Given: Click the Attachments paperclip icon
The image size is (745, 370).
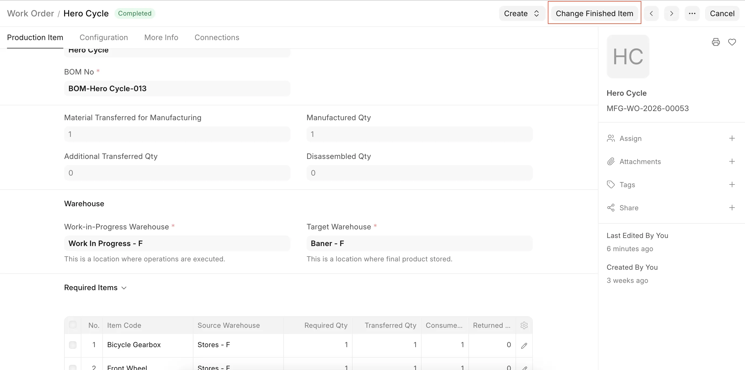Looking at the screenshot, I should coord(611,161).
